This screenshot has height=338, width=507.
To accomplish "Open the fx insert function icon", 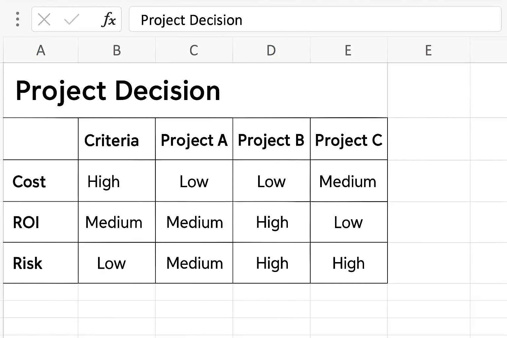I will (x=108, y=19).
